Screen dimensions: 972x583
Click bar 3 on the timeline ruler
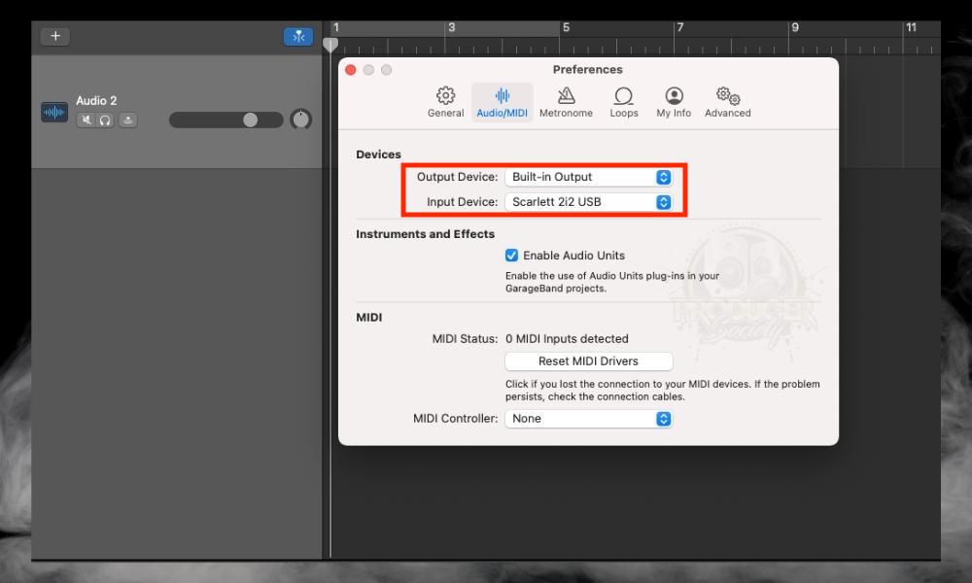[x=451, y=27]
